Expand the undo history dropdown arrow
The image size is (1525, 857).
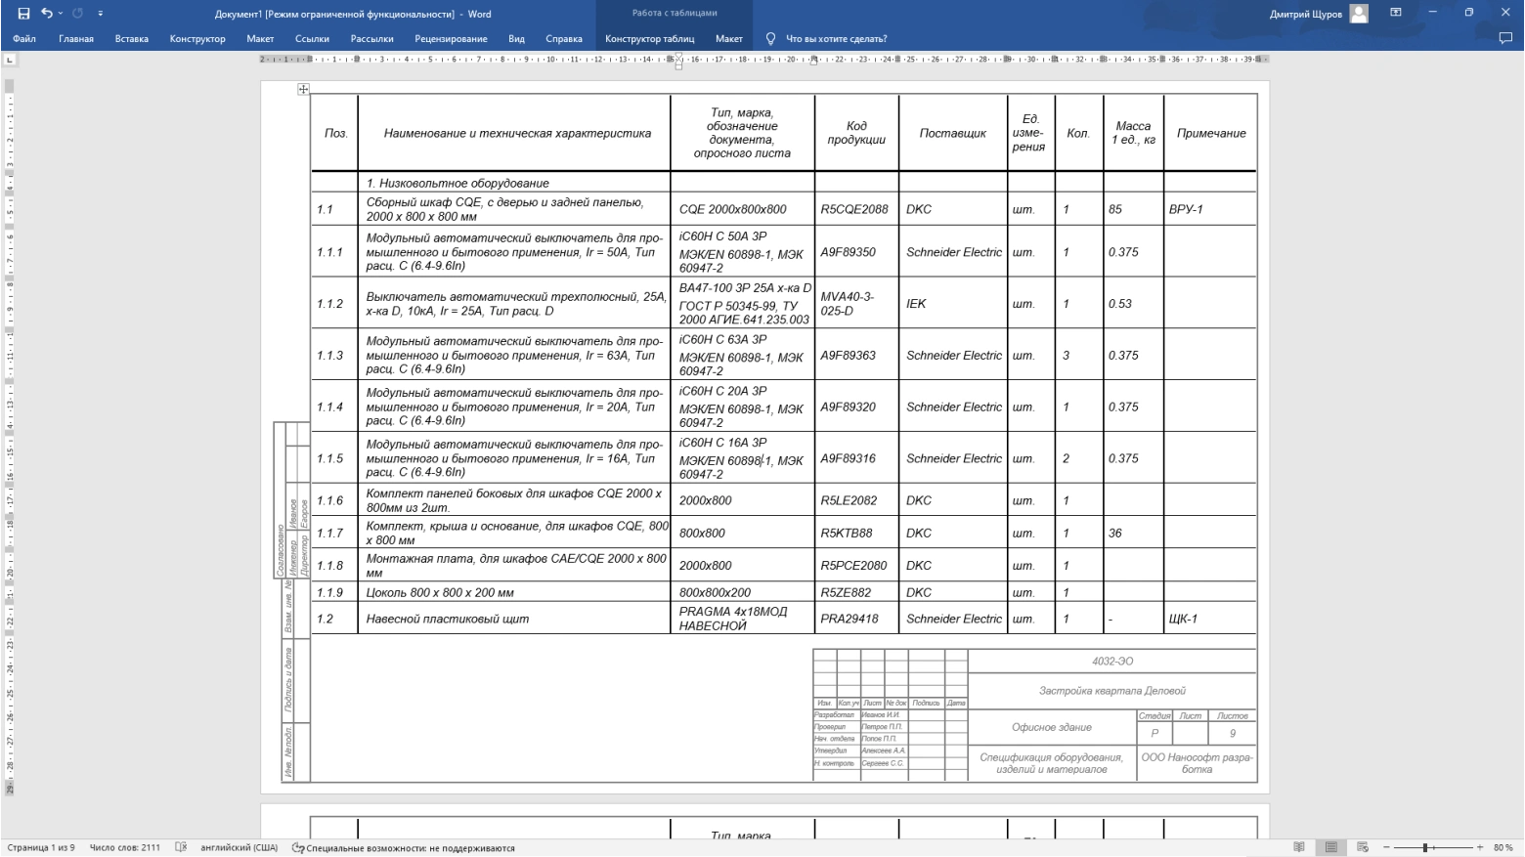pyautogui.click(x=61, y=14)
